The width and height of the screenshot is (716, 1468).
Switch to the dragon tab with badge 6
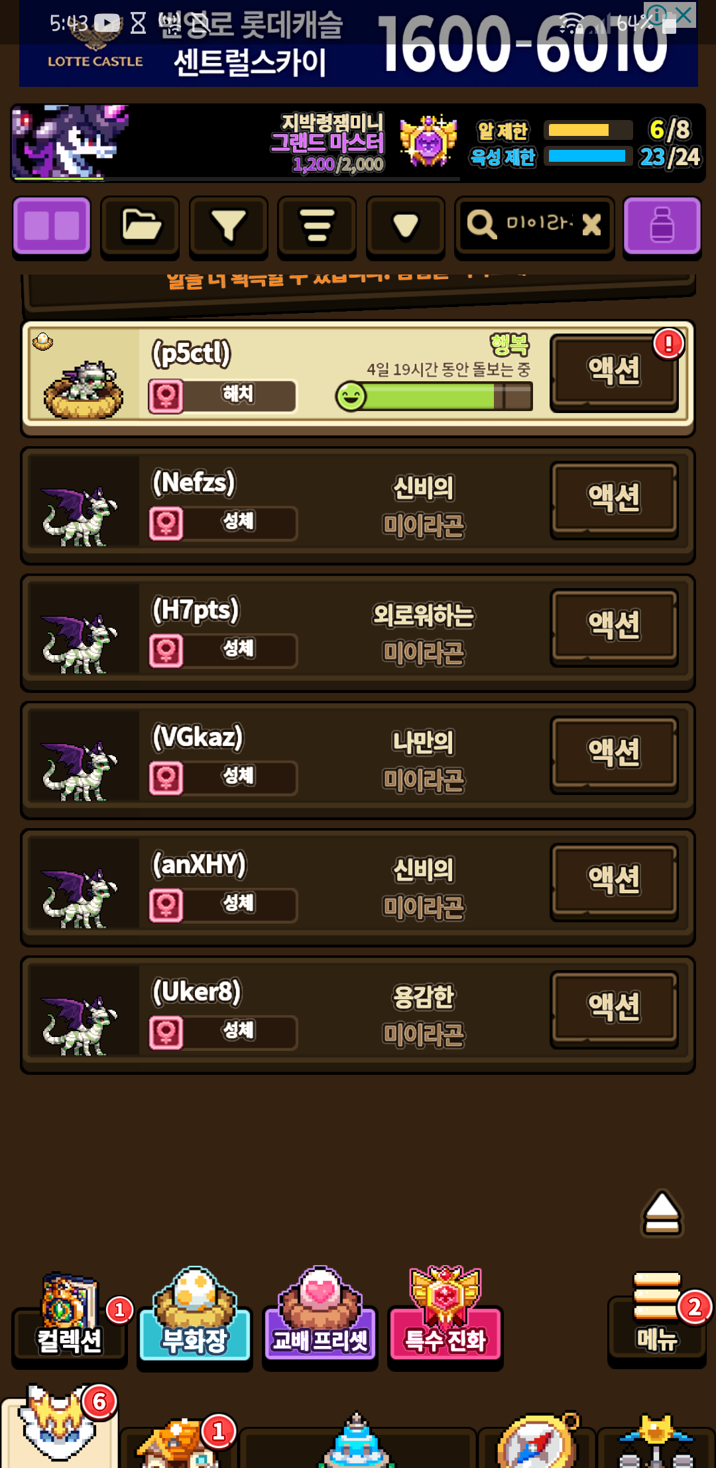pyautogui.click(x=60, y=1427)
